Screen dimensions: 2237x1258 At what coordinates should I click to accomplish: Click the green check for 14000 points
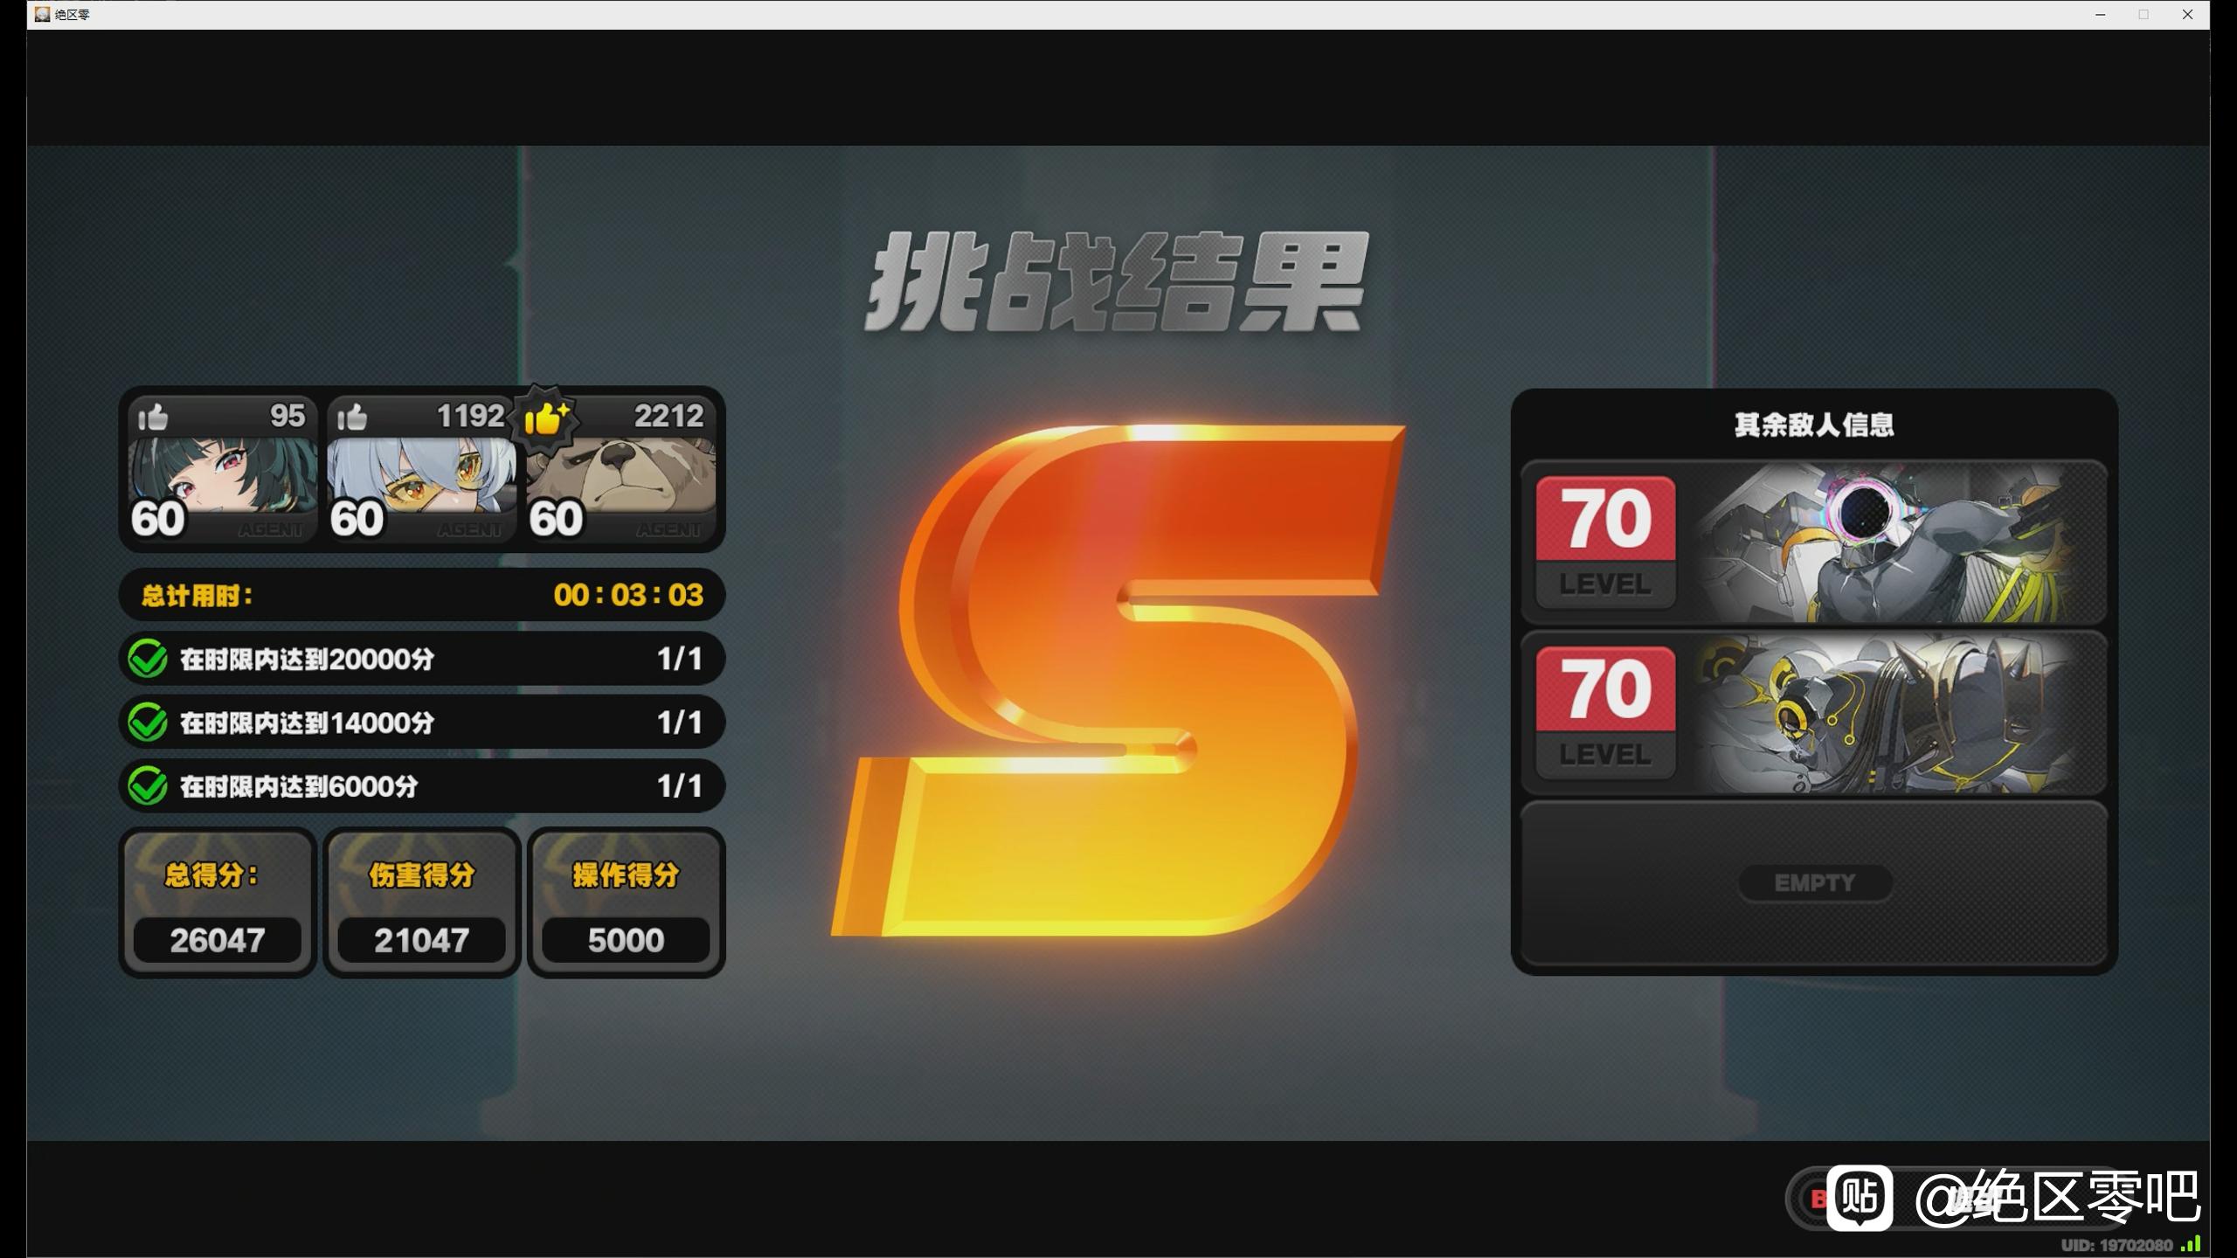coord(148,722)
